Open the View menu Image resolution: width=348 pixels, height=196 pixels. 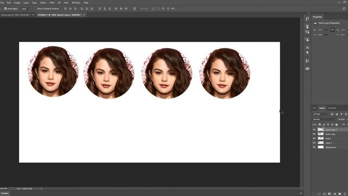[66, 3]
